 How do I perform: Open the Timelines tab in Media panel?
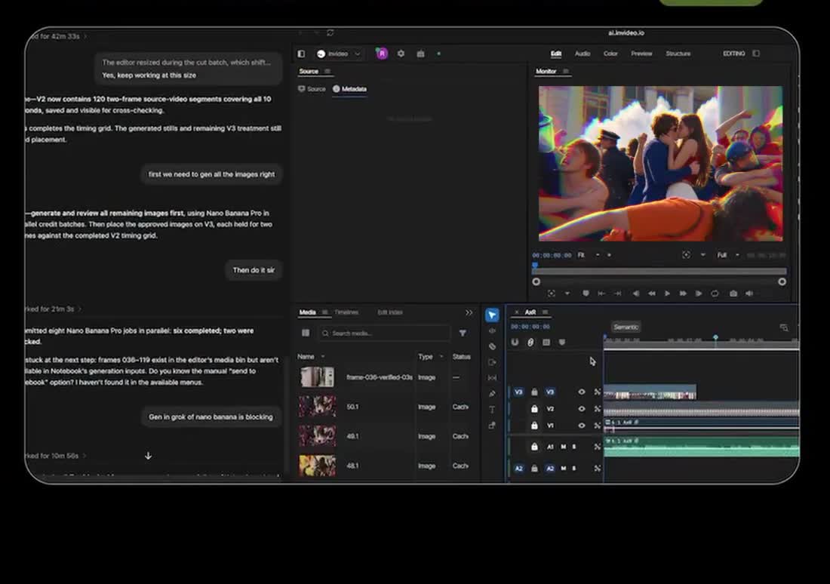pyautogui.click(x=347, y=312)
